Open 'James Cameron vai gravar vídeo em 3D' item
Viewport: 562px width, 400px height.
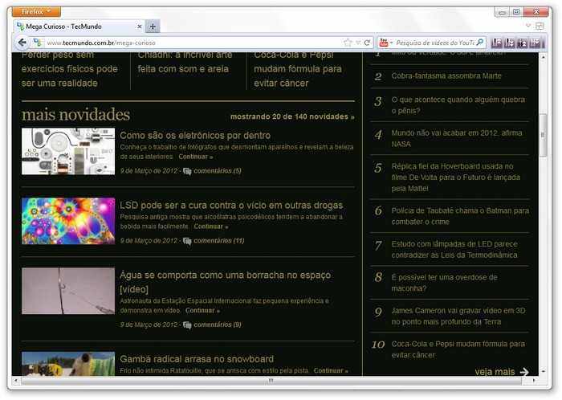pyautogui.click(x=458, y=316)
